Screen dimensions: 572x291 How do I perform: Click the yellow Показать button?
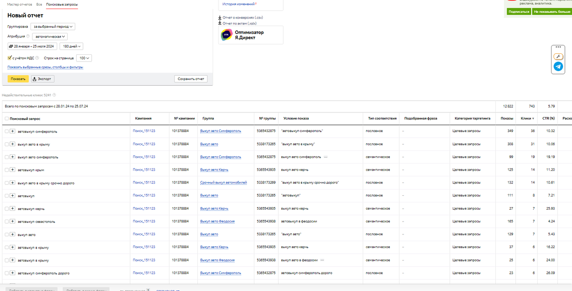point(18,79)
